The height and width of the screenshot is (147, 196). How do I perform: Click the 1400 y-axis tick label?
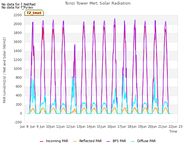click(x=18, y=51)
